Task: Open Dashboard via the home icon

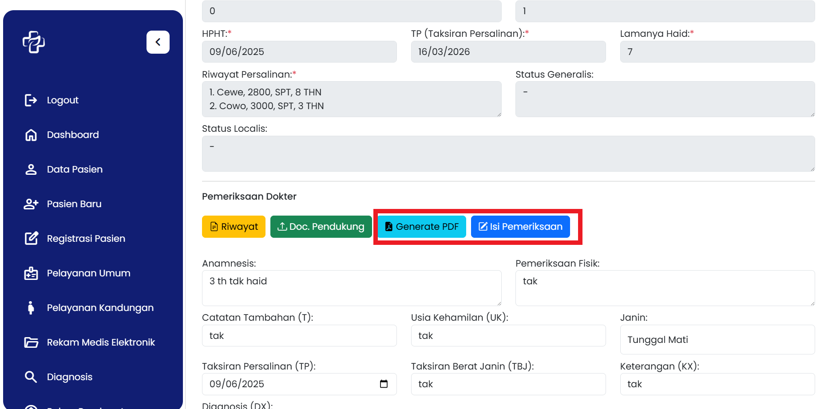Action: 31,135
